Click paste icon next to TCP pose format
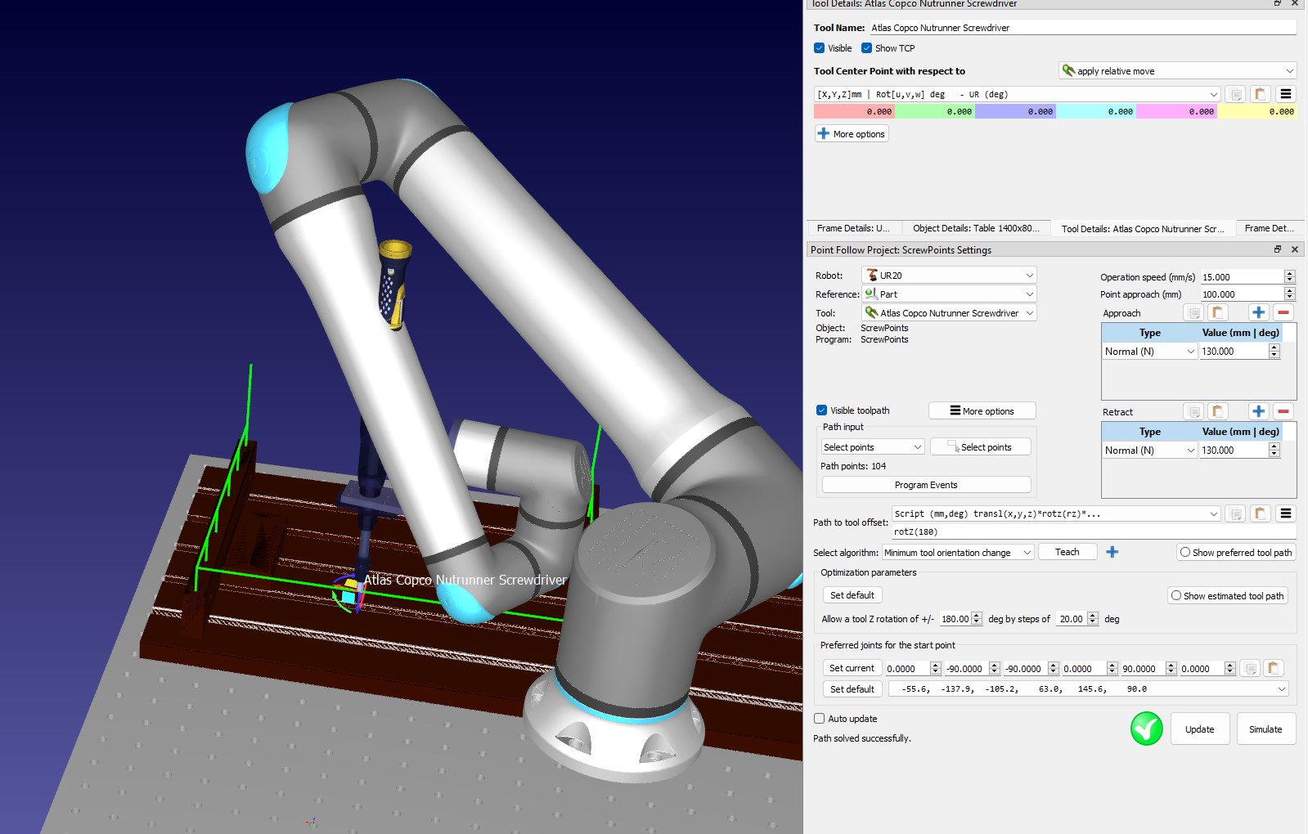1308x834 pixels. [1261, 94]
